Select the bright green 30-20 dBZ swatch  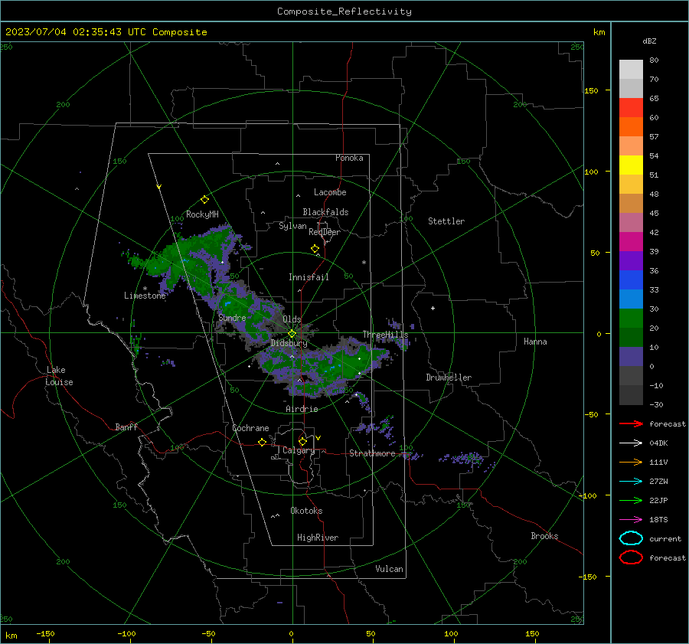click(631, 318)
